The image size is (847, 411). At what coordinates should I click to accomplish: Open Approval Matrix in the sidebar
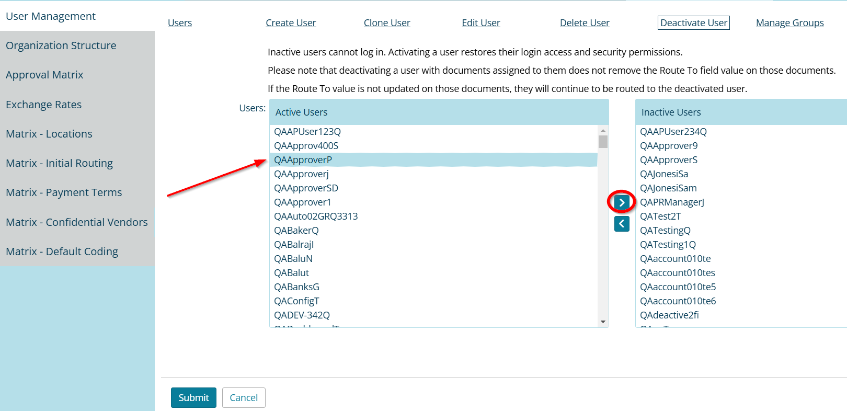(x=44, y=75)
